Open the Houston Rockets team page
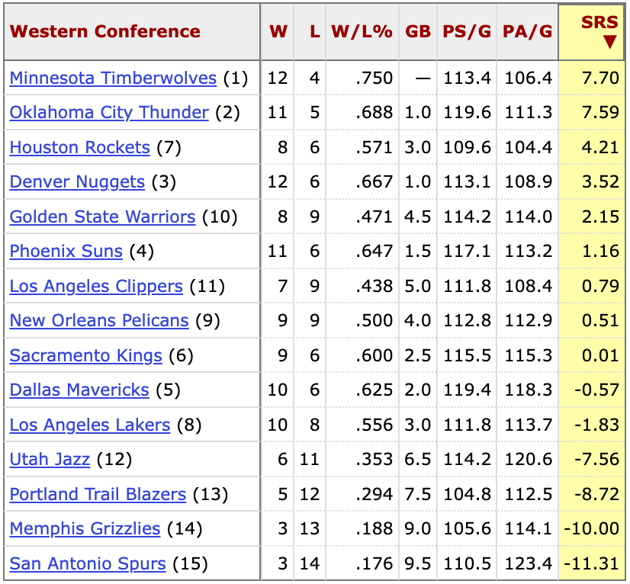 click(x=79, y=147)
